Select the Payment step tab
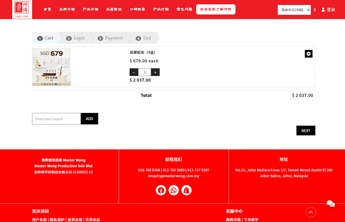 coord(111,38)
